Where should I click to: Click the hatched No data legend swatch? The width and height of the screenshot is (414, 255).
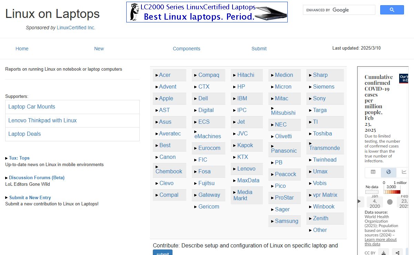pyautogui.click(x=372, y=192)
